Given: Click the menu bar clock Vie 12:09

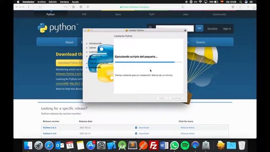Looking at the screenshot, I should point(231,2).
